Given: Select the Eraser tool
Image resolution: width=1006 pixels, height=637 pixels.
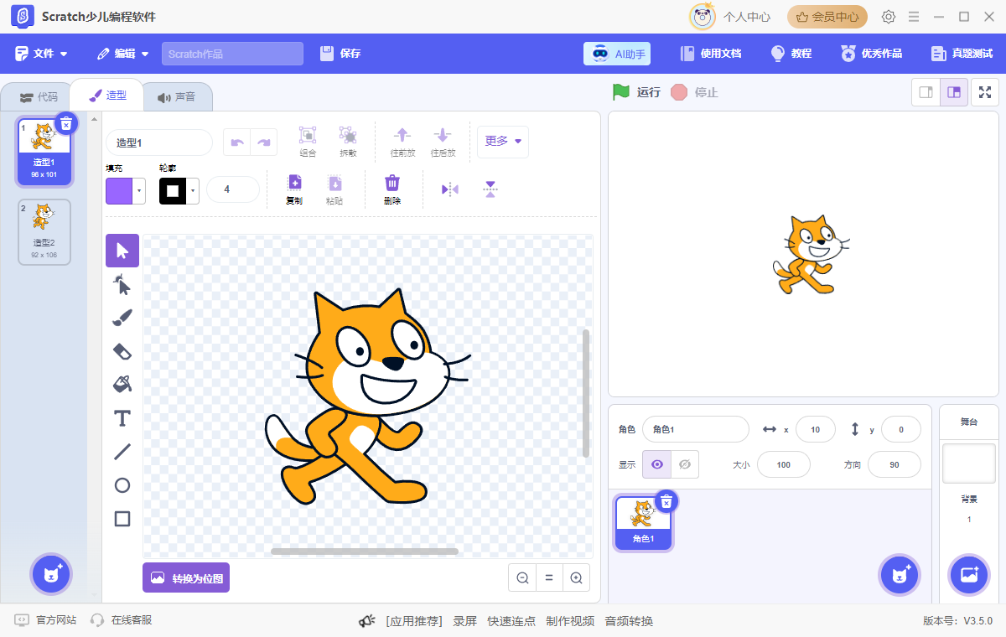Looking at the screenshot, I should pyautogui.click(x=122, y=350).
